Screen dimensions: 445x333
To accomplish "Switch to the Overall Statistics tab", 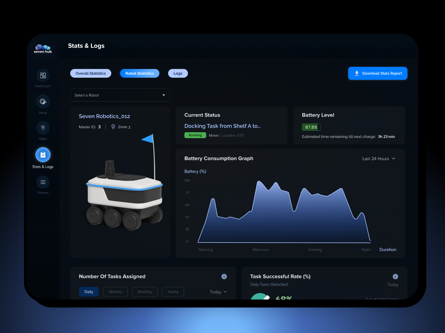I will (x=91, y=73).
